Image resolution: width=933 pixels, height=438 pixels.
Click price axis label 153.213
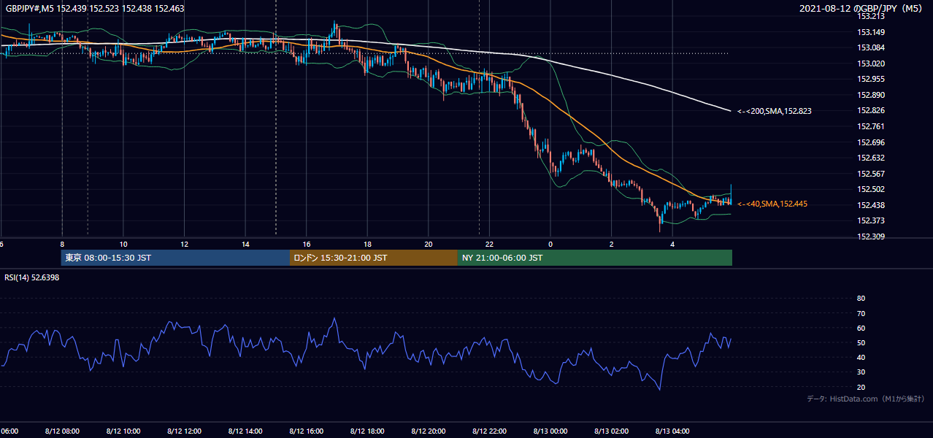(x=871, y=17)
